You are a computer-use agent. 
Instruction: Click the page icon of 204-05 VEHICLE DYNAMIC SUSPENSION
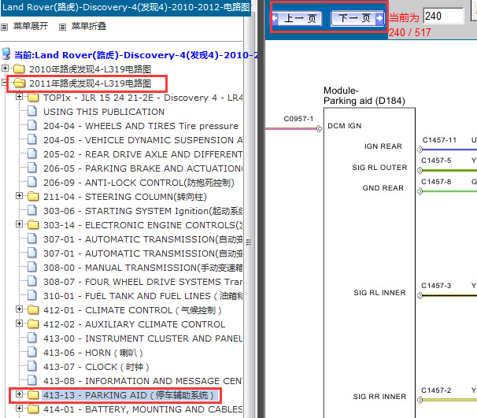point(32,139)
